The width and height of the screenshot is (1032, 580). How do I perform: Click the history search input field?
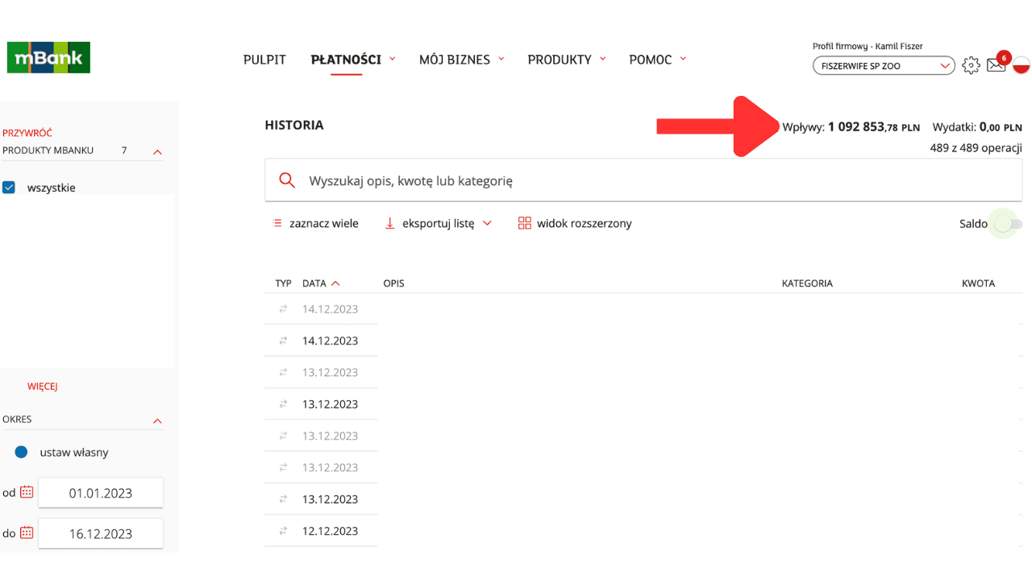coord(643,180)
